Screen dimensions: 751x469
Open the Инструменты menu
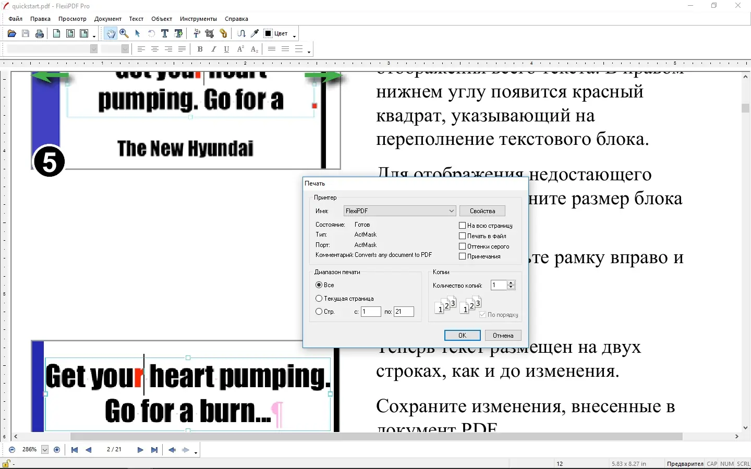click(x=198, y=19)
